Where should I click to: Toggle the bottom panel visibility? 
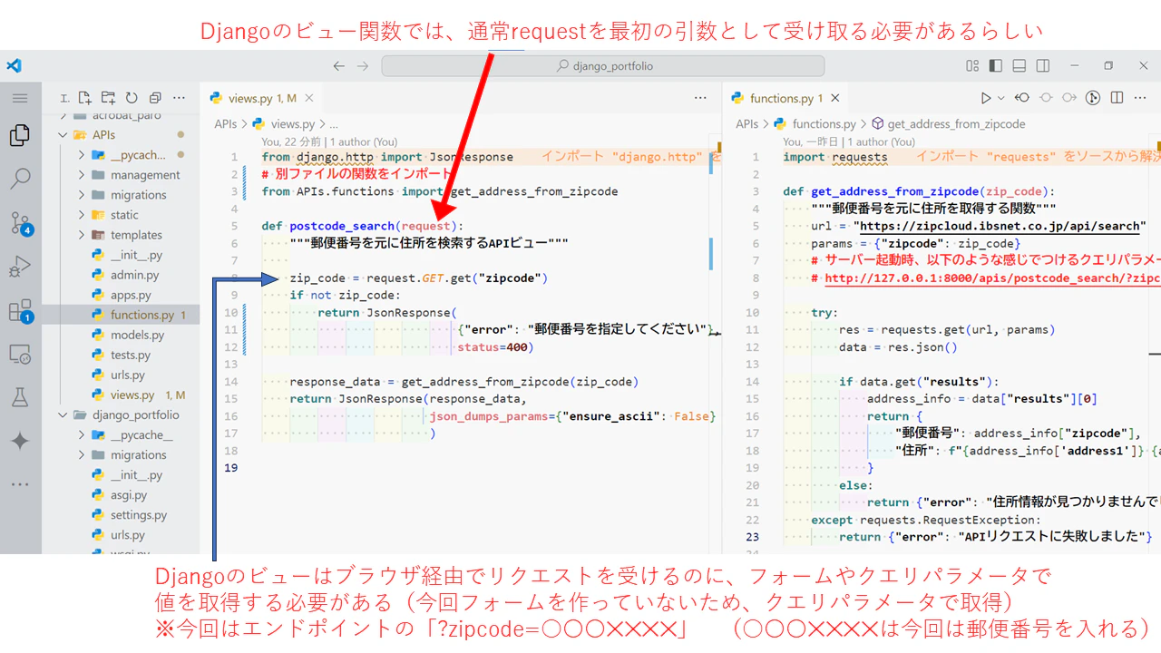pyautogui.click(x=1020, y=66)
